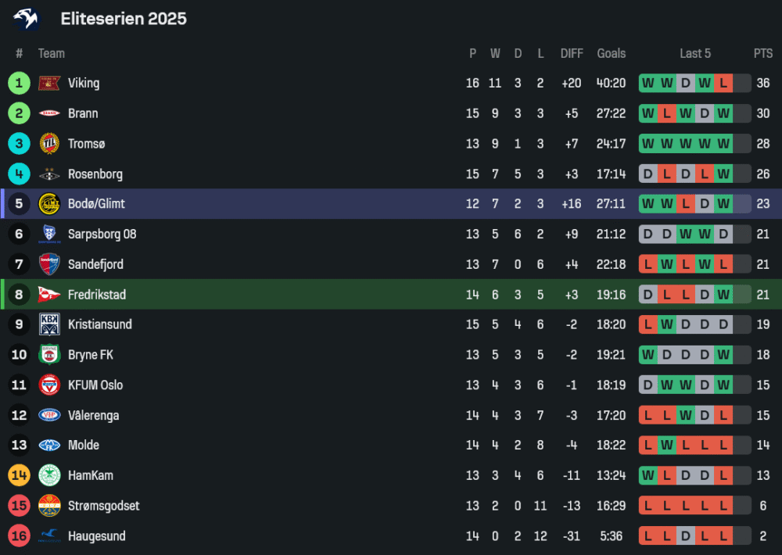This screenshot has height=555, width=782.
Task: Click the Vålerenga club crest
Action: [x=49, y=415]
